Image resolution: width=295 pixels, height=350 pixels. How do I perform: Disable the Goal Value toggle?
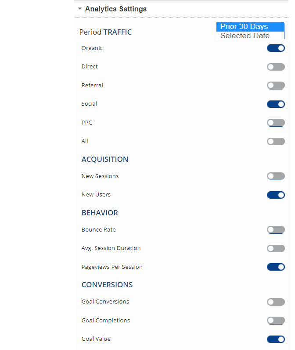276,339
